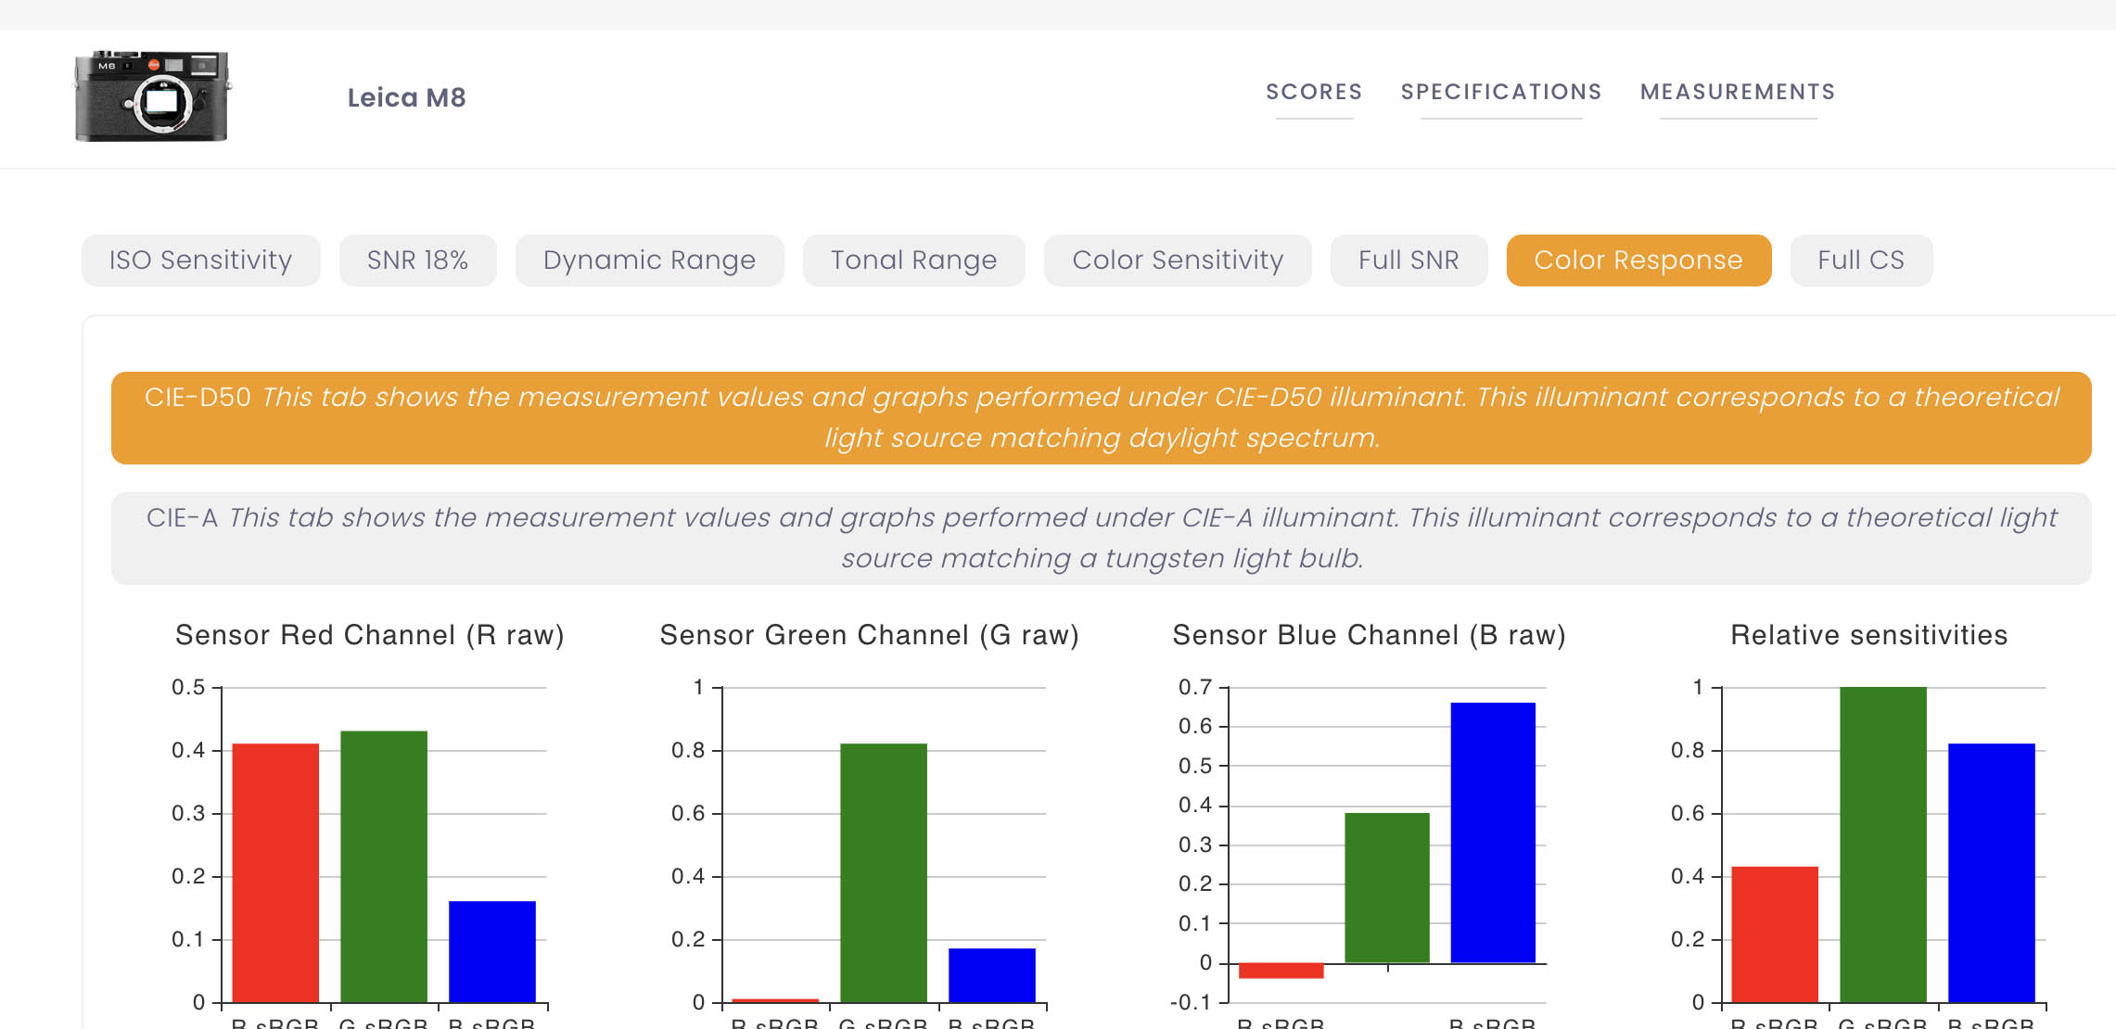This screenshot has height=1029, width=2116.
Task: Select the CIE-D50 illuminant banner
Action: pos(1102,418)
